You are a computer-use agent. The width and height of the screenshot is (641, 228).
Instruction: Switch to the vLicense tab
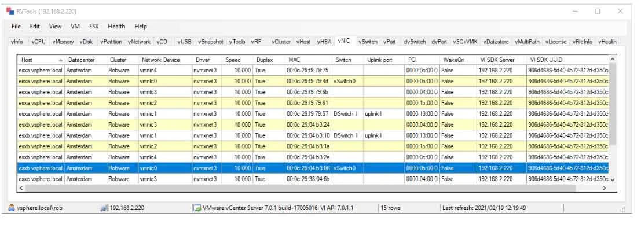tap(555, 42)
